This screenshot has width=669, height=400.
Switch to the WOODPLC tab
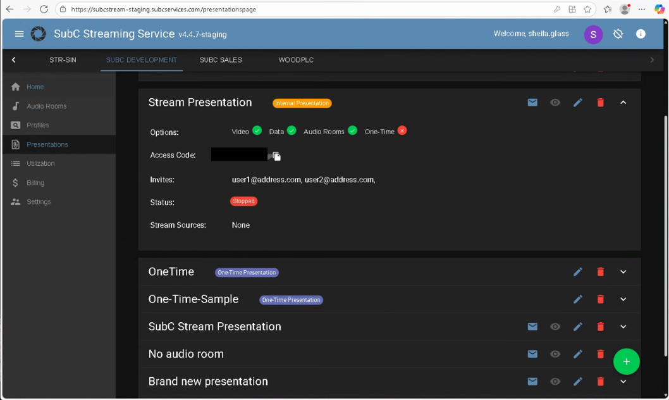(296, 60)
